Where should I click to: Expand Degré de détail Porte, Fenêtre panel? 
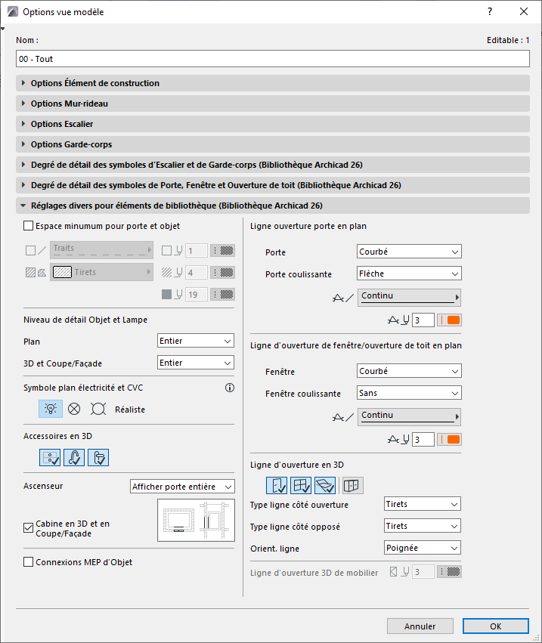tap(273, 185)
